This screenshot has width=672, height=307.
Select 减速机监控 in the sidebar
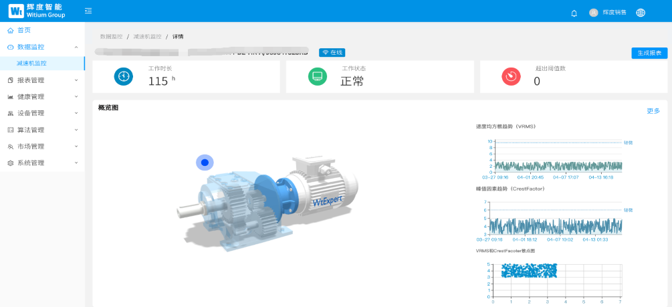pyautogui.click(x=31, y=64)
